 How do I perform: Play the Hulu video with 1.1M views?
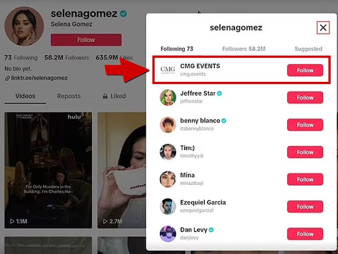pos(48,170)
